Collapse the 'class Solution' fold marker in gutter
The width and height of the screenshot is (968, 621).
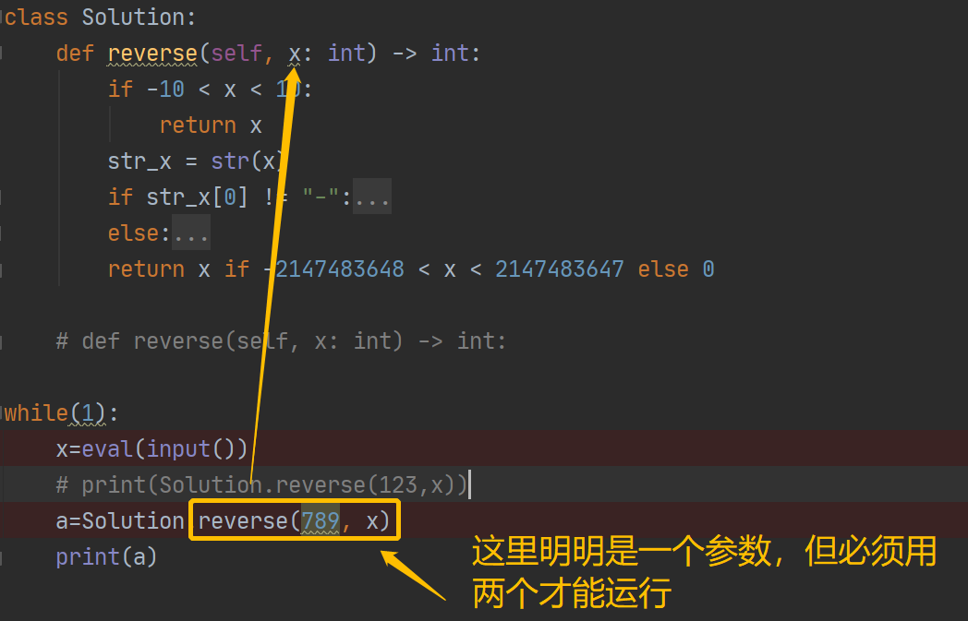2,18
